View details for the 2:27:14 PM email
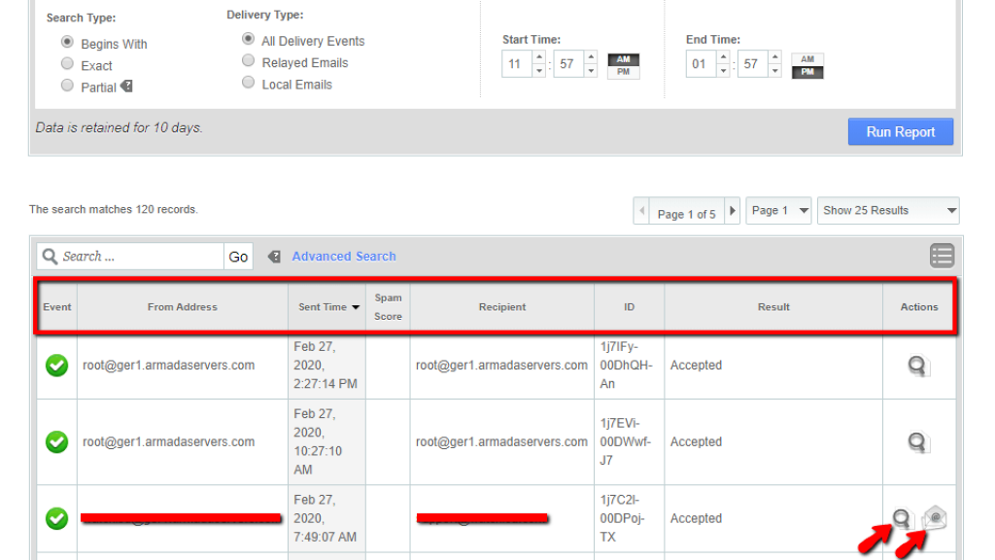995x560 pixels. click(x=917, y=366)
